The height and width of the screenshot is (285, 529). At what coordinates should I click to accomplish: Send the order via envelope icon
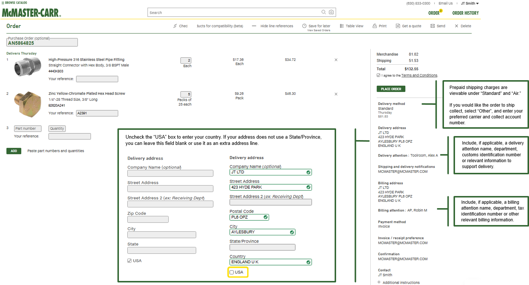coord(433,26)
